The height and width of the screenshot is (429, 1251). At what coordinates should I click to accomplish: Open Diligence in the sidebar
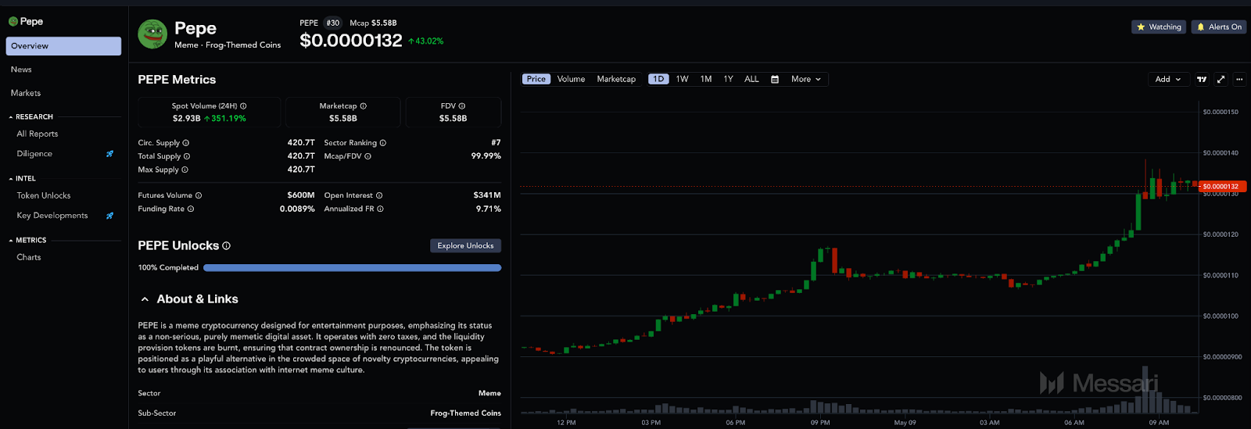[34, 154]
